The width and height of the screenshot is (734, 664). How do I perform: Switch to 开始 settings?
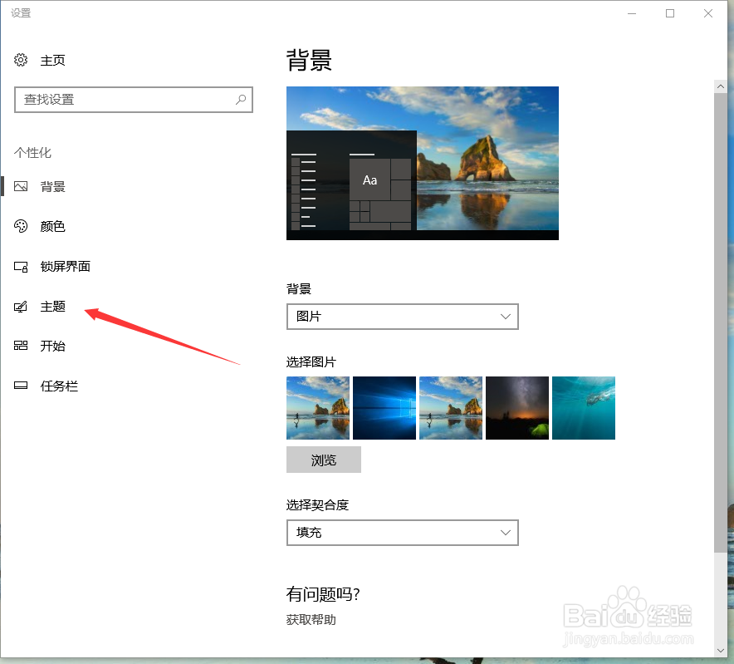coord(52,346)
